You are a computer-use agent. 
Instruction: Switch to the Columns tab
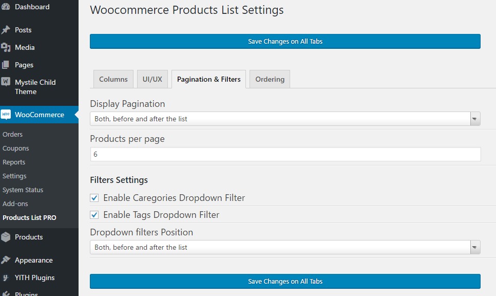pos(113,79)
